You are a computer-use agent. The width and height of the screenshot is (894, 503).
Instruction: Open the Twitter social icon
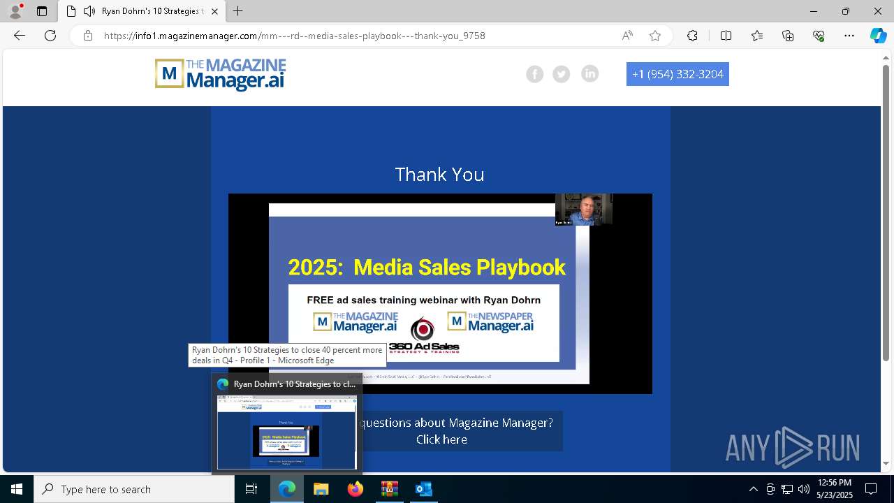click(562, 74)
